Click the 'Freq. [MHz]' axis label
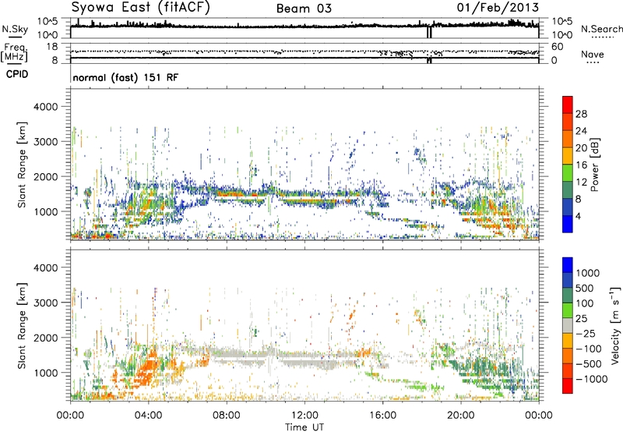 pyautogui.click(x=14, y=52)
